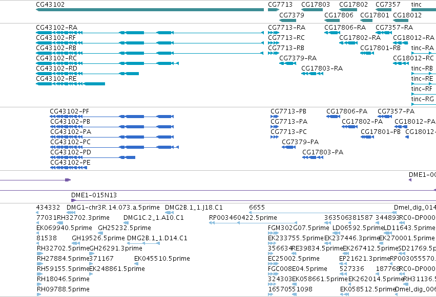Click the CG17806 gene label
Viewport: 436px width, 297px height.
tap(339, 15)
